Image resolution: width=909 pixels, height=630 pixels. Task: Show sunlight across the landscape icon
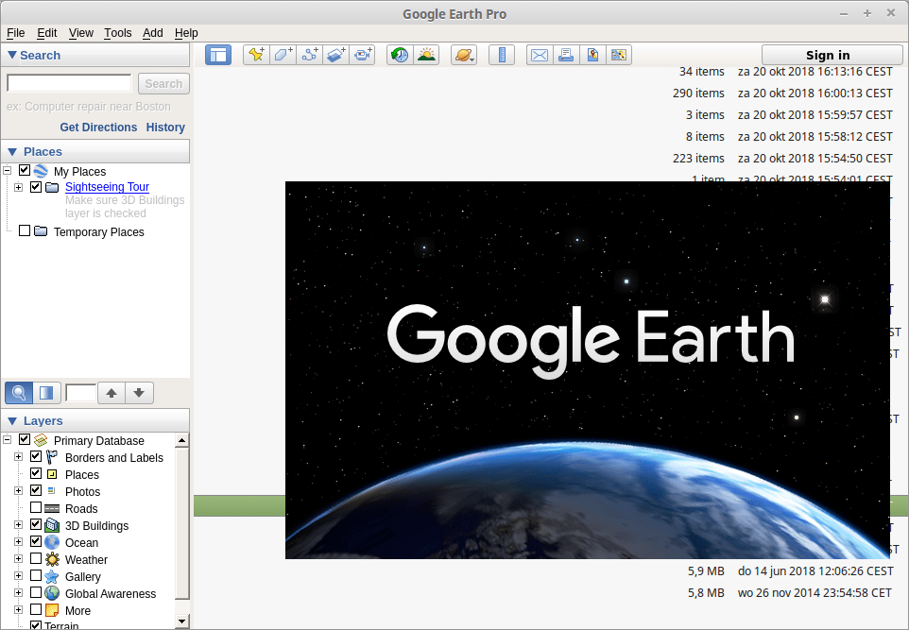(x=427, y=55)
